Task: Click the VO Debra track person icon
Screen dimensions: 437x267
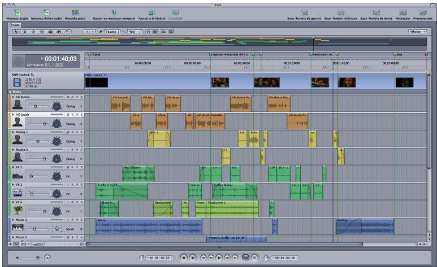Action: click(18, 104)
